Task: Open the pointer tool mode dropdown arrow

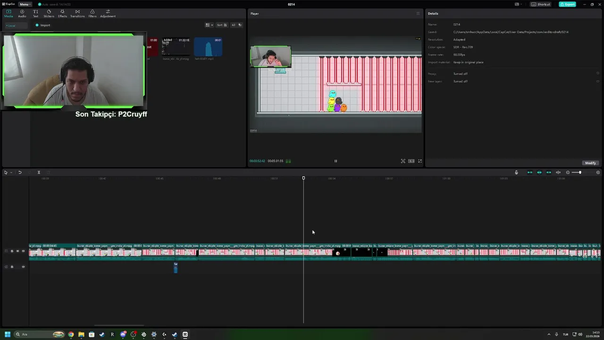Action: coord(11,172)
